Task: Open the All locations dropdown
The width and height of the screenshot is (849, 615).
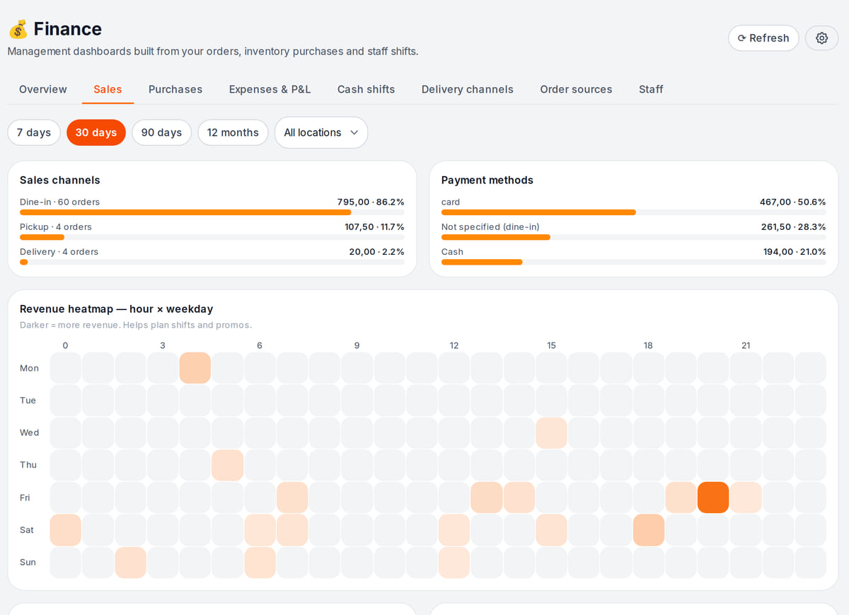Action: pos(321,132)
